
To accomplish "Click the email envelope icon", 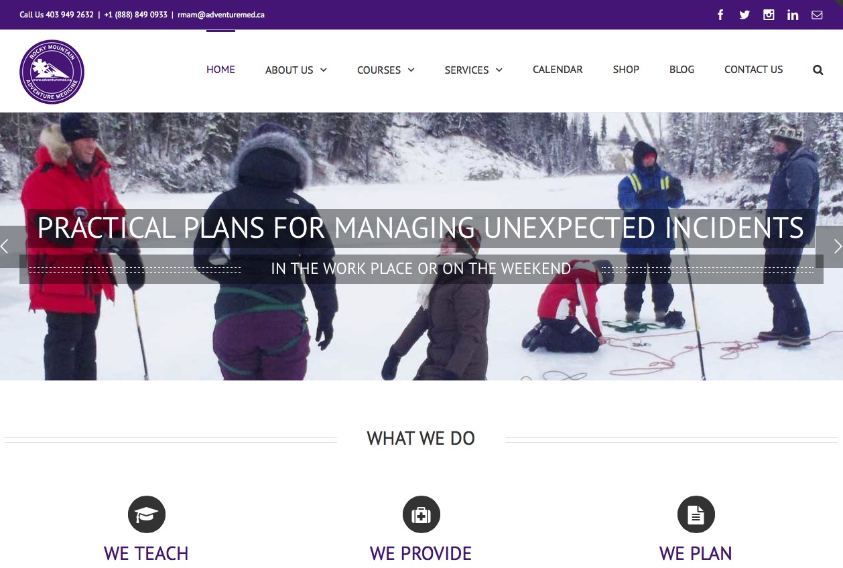I will 817,15.
